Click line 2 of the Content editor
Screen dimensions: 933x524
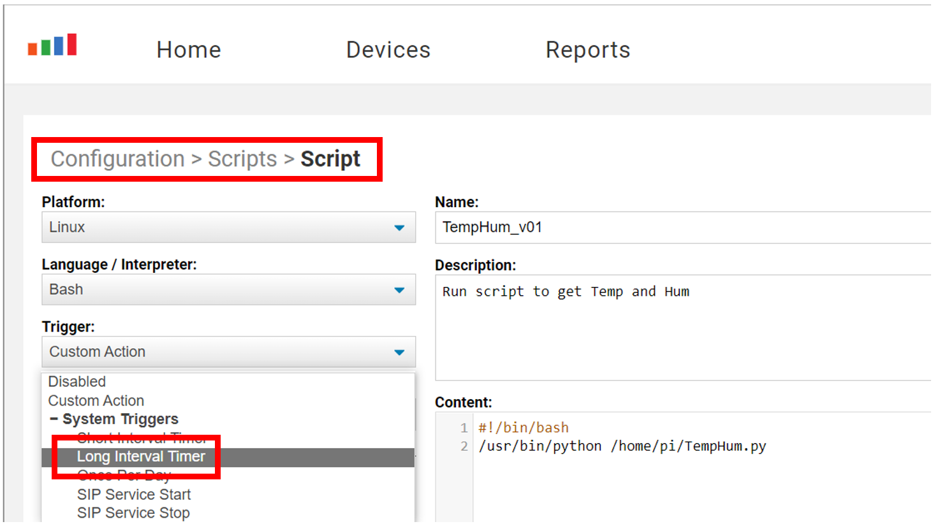click(x=622, y=446)
